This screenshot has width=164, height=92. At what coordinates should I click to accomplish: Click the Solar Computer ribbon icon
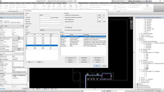[148, 7]
